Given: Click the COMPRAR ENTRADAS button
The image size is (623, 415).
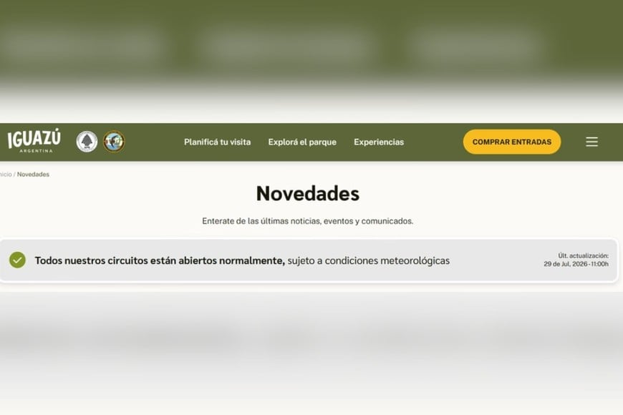Looking at the screenshot, I should [512, 142].
